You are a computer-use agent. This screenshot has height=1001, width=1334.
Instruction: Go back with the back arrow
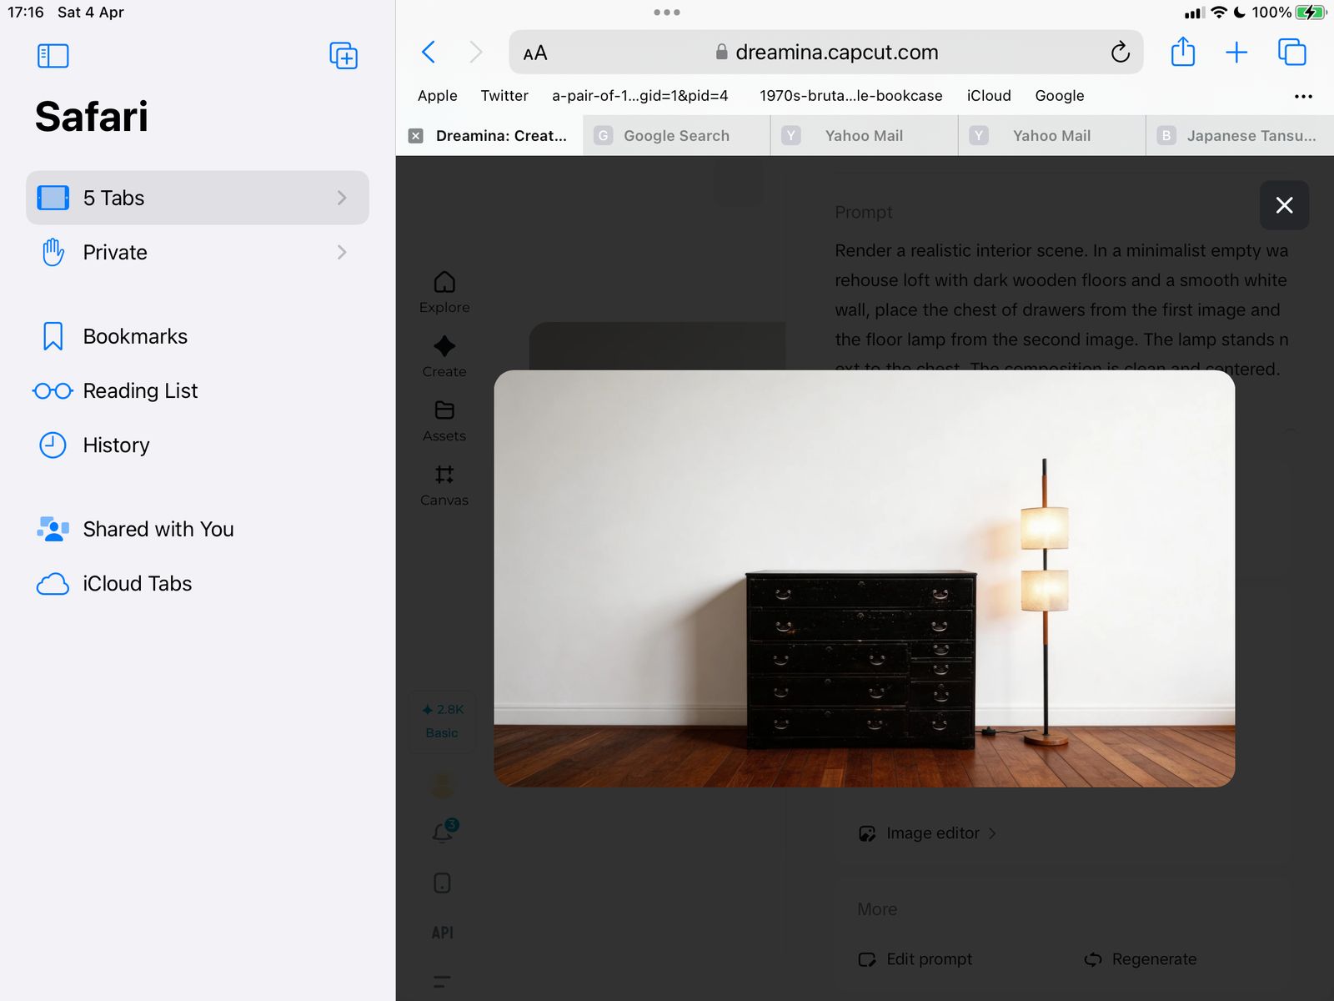click(x=429, y=53)
